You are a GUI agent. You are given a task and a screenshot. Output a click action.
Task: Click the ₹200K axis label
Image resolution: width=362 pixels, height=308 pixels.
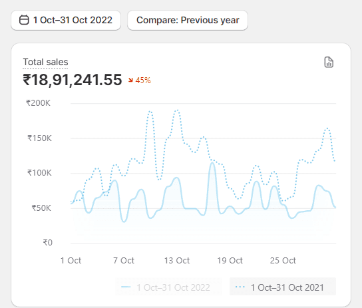[x=38, y=103]
